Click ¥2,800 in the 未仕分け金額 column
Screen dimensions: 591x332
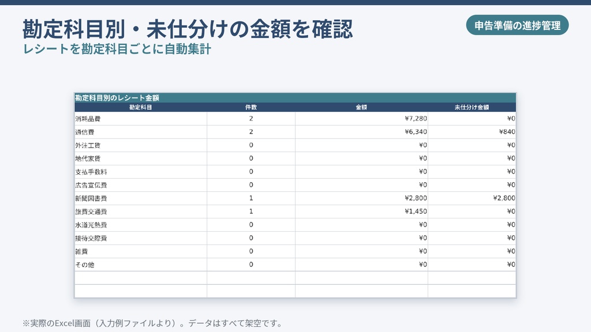point(472,198)
